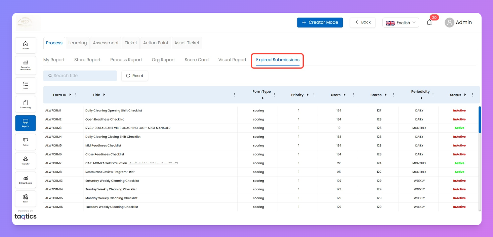Open the Transfer sidebar icon
This screenshot has height=237, width=493.
point(26,160)
